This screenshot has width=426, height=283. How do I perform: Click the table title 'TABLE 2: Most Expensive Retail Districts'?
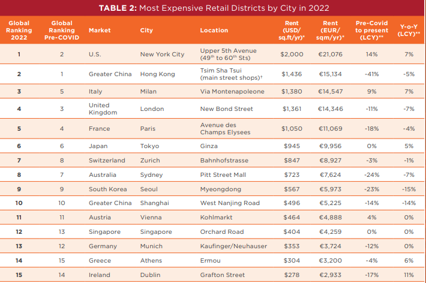[x=214, y=8]
